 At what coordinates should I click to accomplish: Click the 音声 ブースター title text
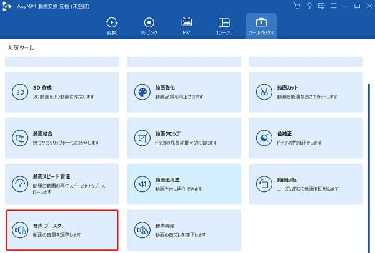click(49, 226)
